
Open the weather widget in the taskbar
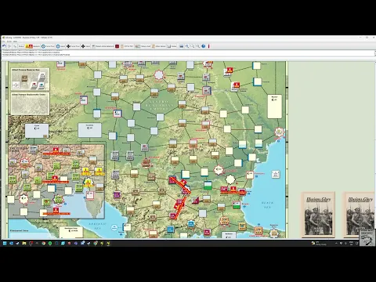[x=319, y=244]
